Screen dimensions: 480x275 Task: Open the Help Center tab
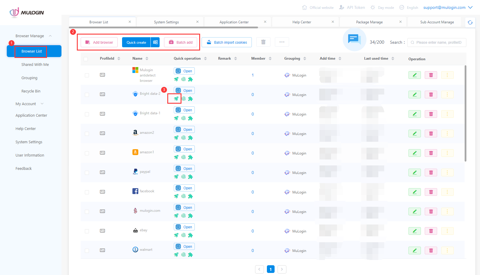pyautogui.click(x=302, y=22)
